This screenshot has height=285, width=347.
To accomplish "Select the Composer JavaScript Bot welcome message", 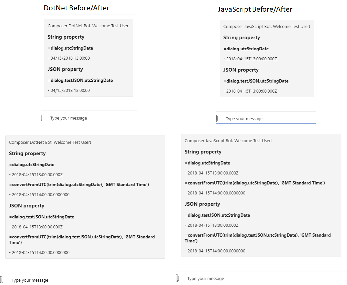I will 267,26.
